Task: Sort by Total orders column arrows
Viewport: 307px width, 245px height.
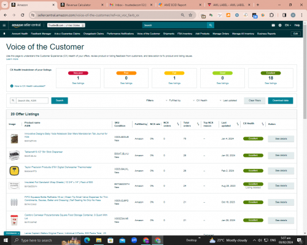Action: click(198, 124)
